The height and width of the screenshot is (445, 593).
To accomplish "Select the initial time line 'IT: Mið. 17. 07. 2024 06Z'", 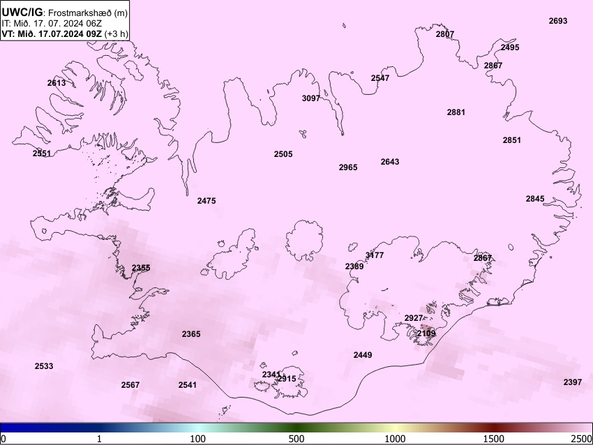I will (52, 24).
